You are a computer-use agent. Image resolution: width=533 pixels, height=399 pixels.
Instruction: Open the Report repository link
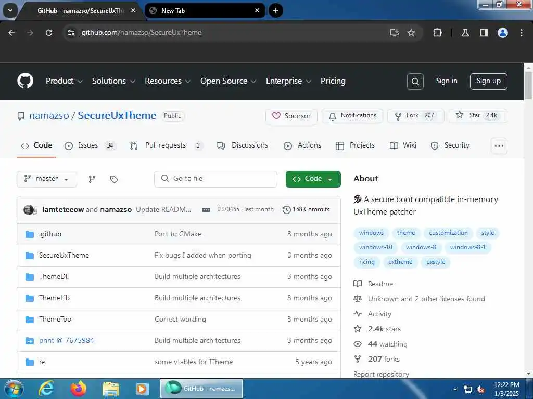tap(381, 374)
